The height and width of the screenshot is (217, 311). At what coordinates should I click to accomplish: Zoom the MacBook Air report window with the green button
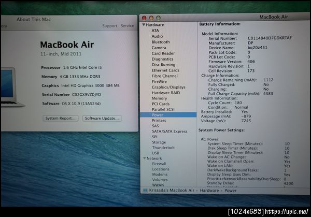point(158,18)
